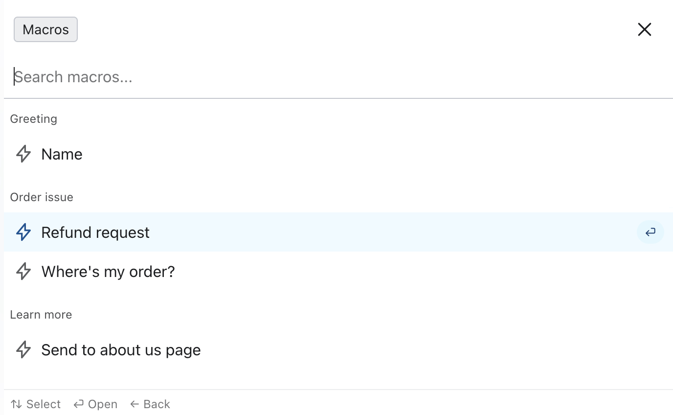
Task: Click the left-arrow Back icon in the footer
Action: (135, 404)
